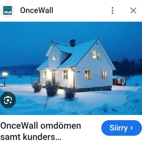The image size is (142, 142).
Task: Click the chevron arrow inside Siirry button
Action: pyautogui.click(x=132, y=128)
